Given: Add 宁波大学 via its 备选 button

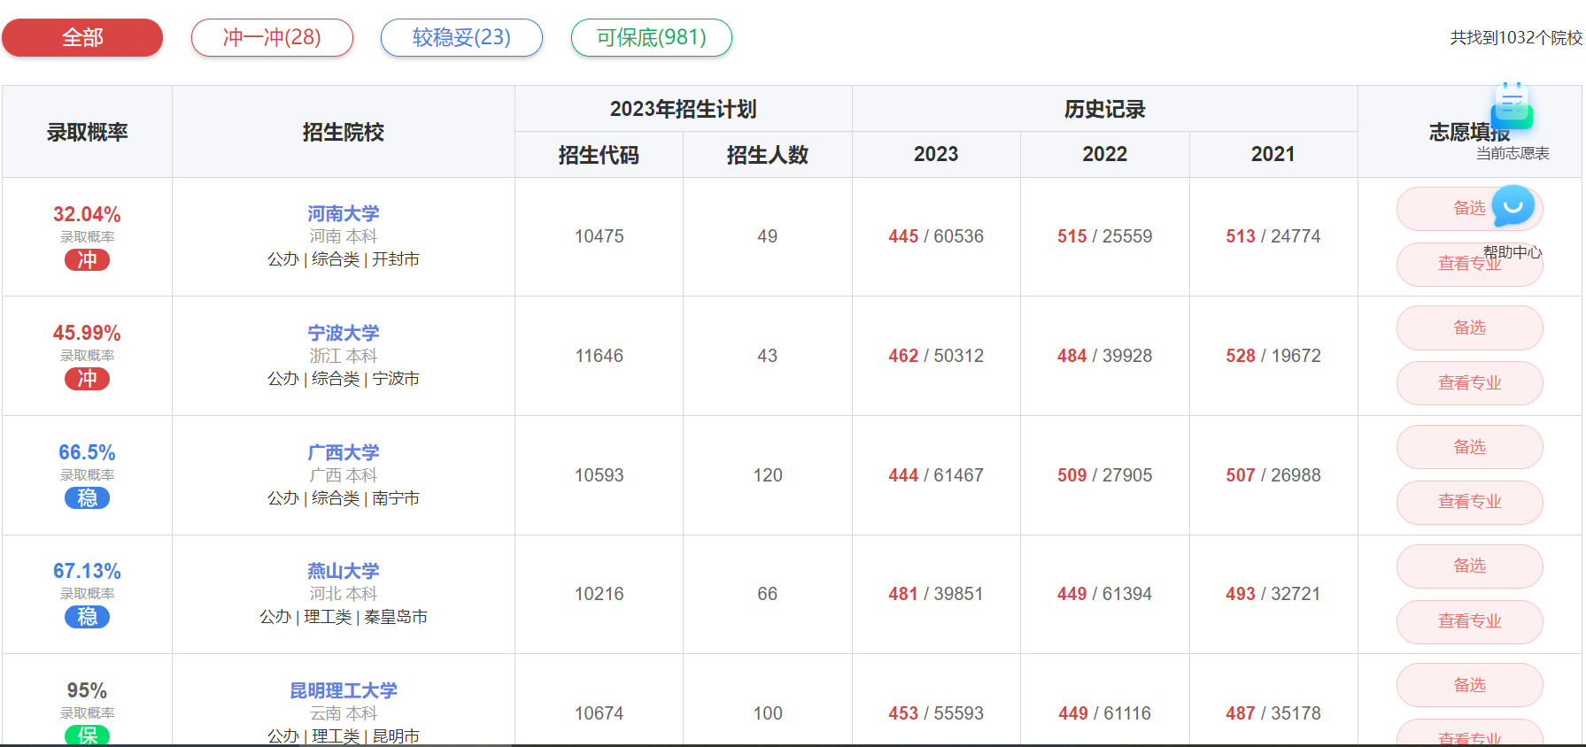Looking at the screenshot, I should [1470, 327].
